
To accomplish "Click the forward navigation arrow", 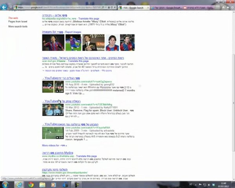I will (x=10, y=7).
